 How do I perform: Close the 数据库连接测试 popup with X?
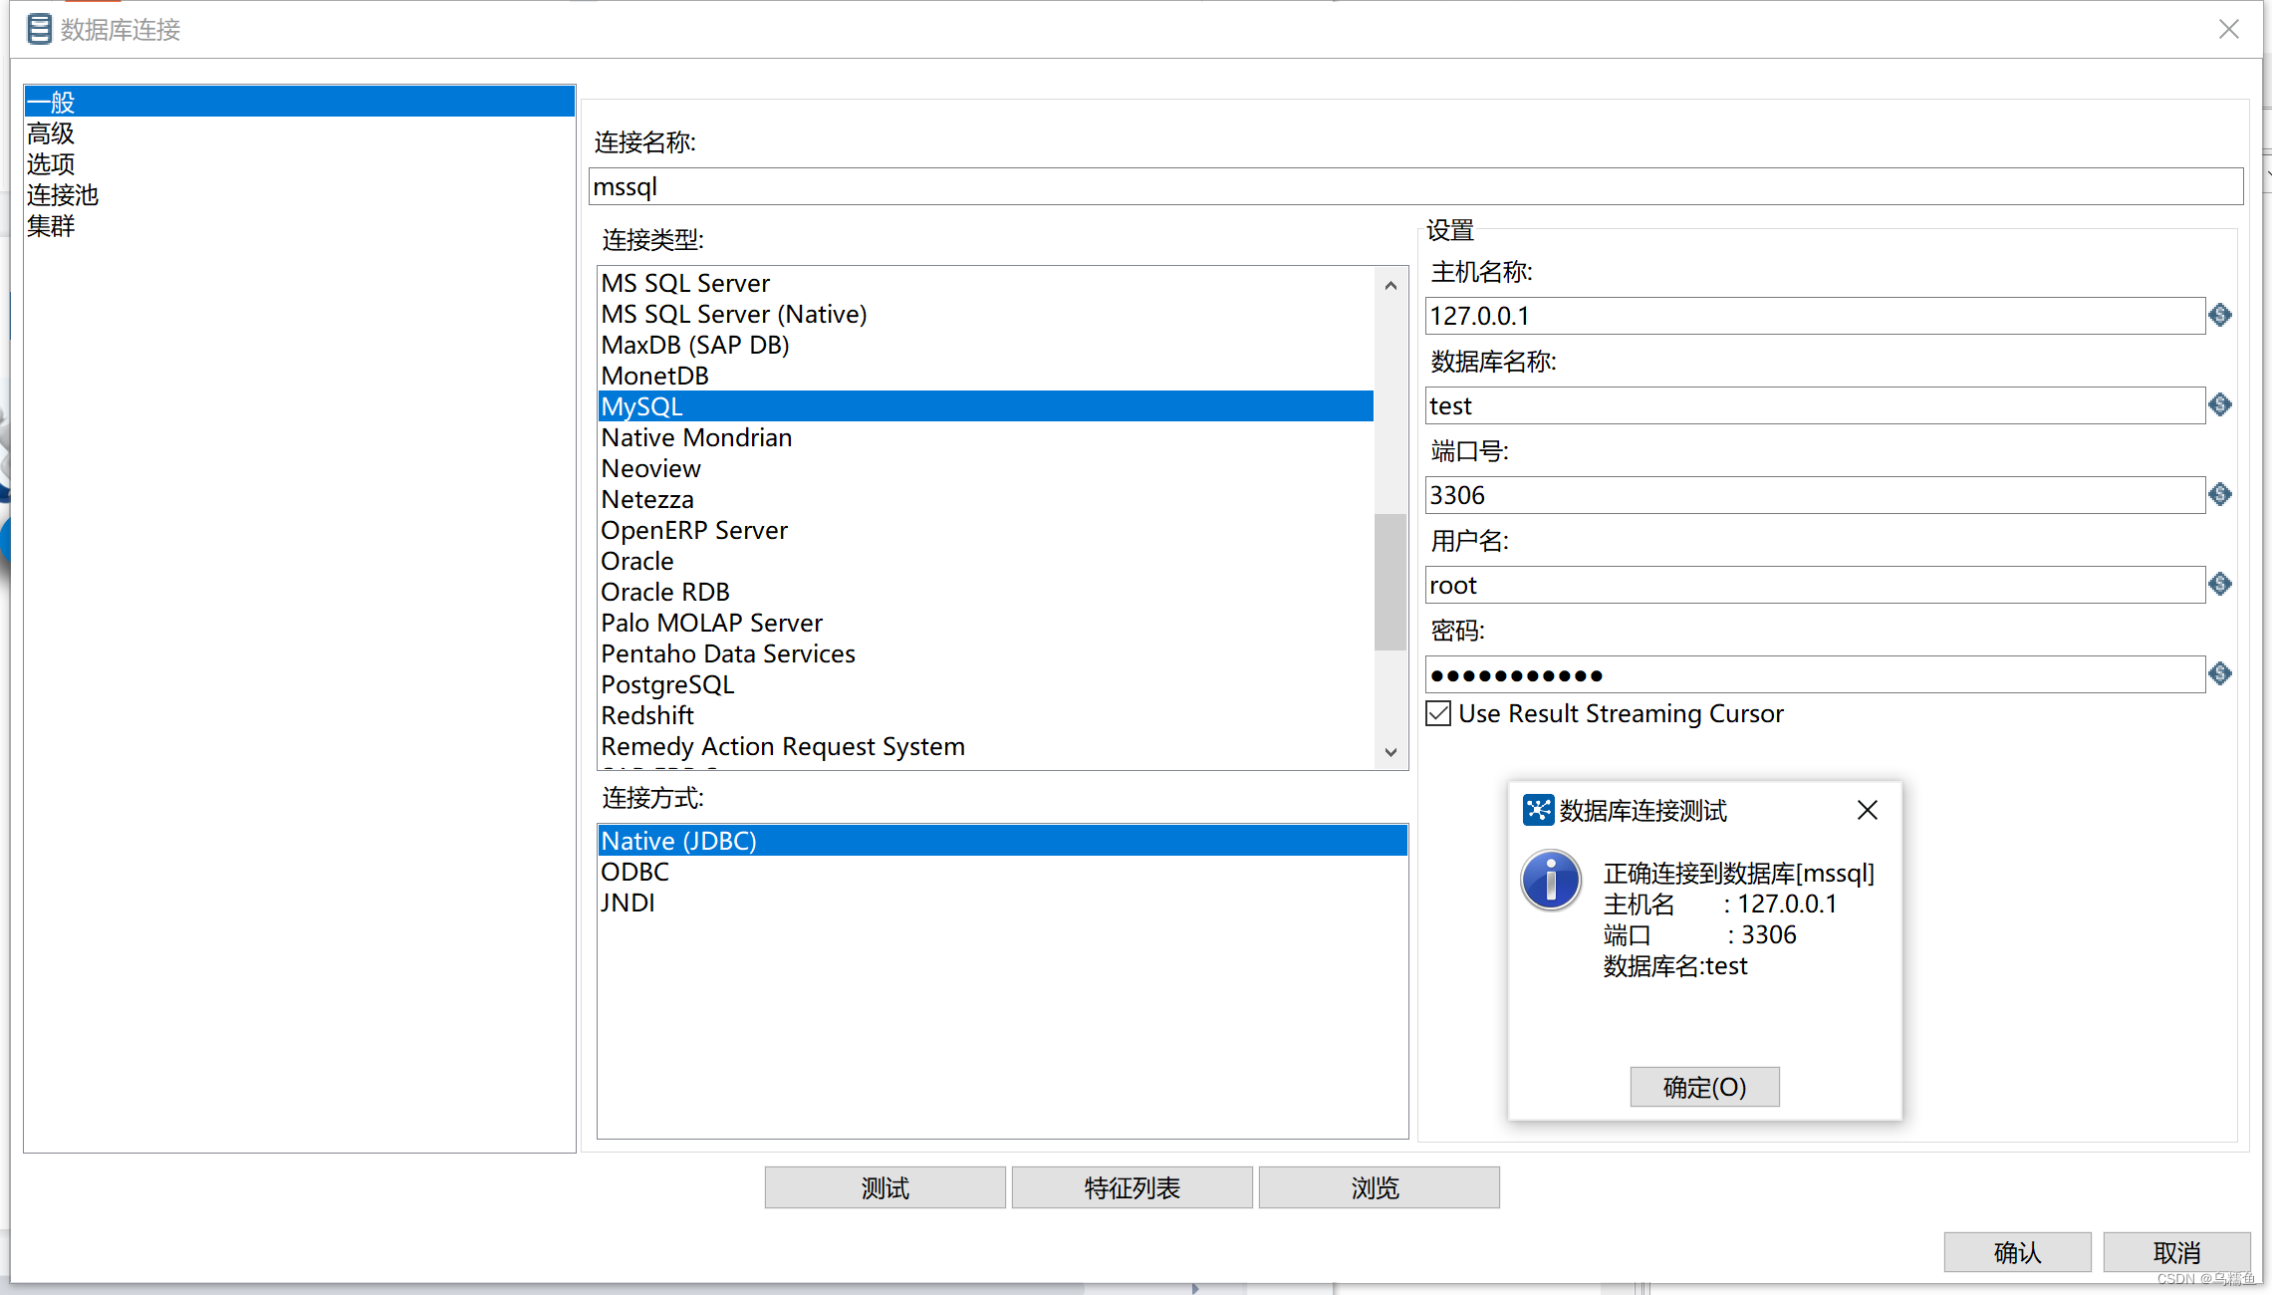(x=1867, y=811)
